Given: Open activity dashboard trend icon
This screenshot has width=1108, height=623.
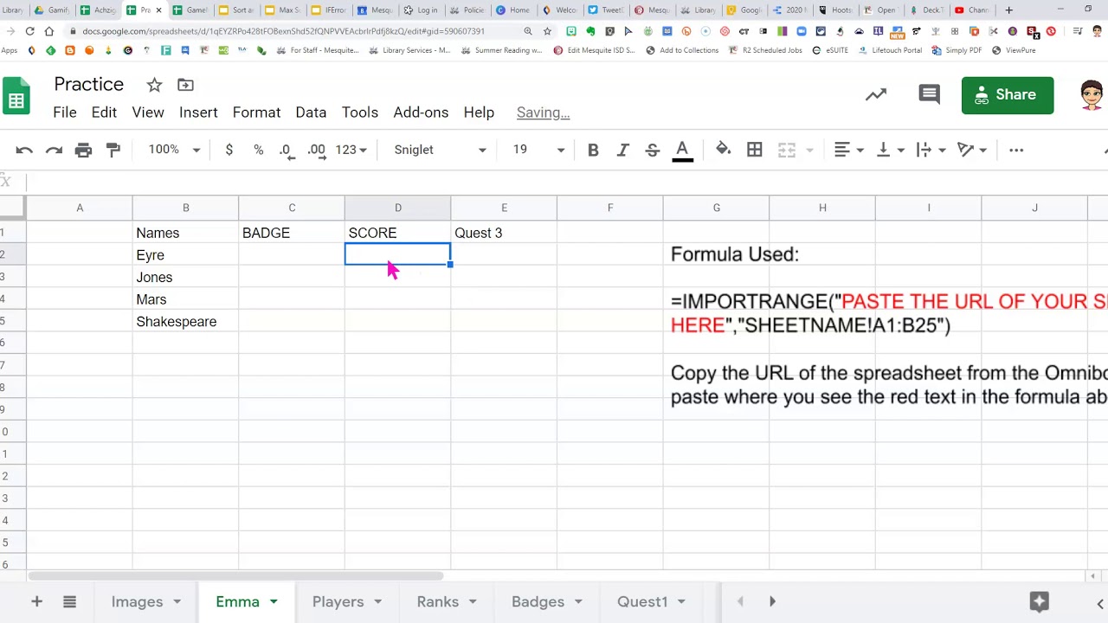Looking at the screenshot, I should tap(876, 95).
